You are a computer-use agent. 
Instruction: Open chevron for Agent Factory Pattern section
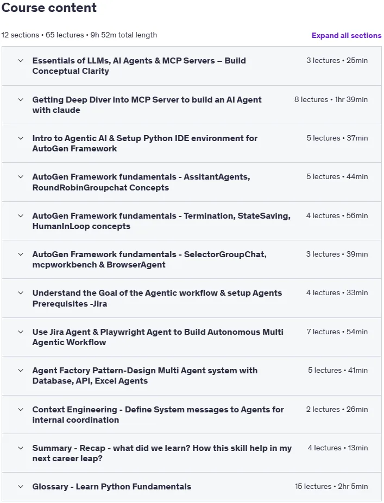21,371
